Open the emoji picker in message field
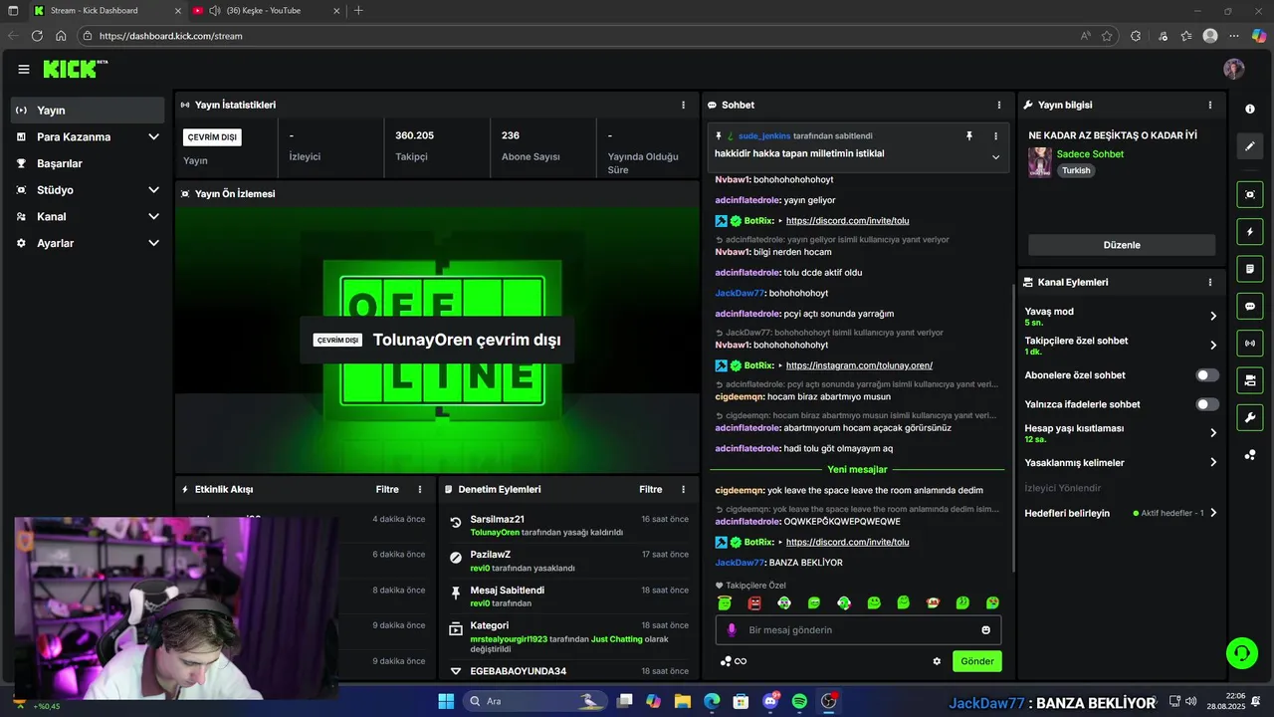 [986, 629]
